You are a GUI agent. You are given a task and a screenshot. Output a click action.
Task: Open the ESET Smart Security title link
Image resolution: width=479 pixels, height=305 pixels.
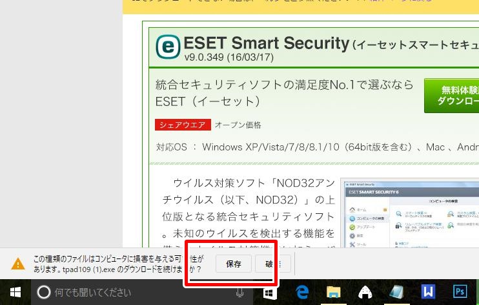[x=266, y=43]
